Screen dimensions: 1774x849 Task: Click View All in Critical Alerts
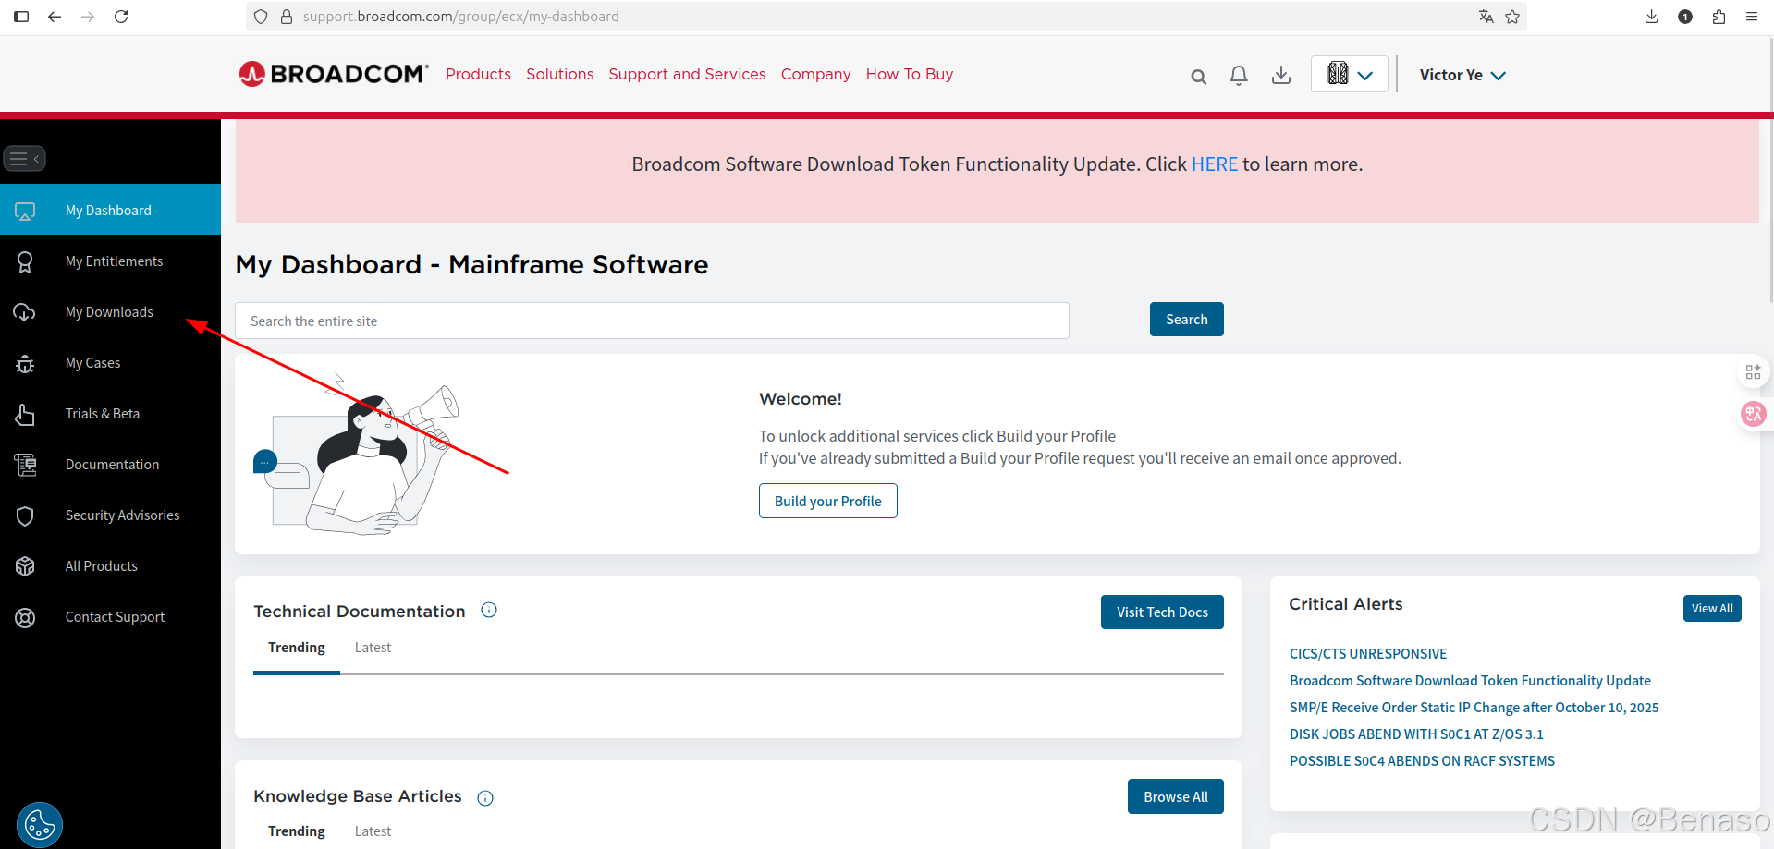1712,608
